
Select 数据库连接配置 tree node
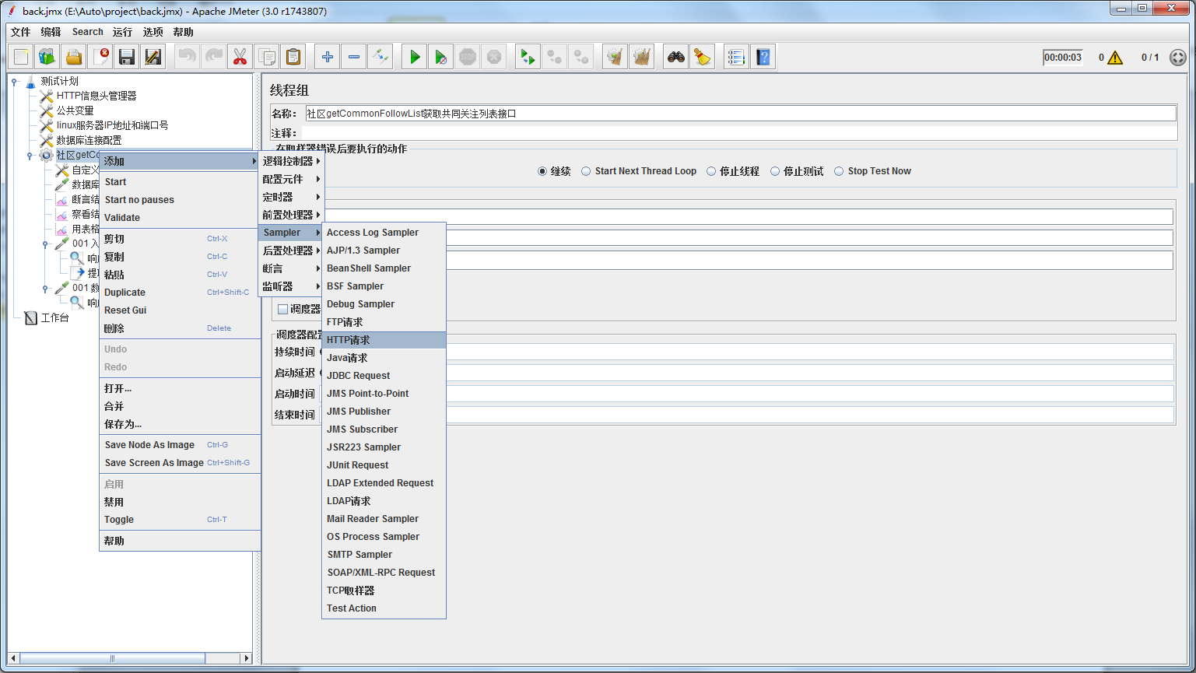pos(89,140)
